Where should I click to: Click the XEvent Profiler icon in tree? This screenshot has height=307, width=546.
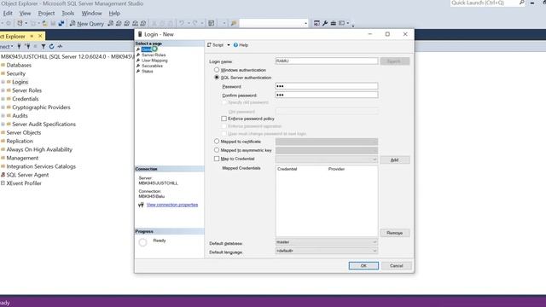pos(3,183)
